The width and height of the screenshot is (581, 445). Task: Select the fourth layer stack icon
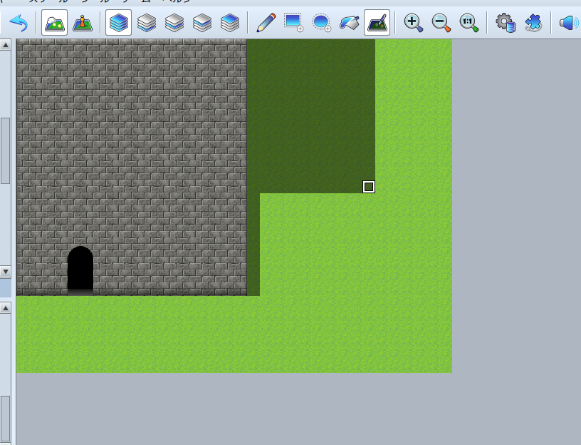tap(202, 23)
